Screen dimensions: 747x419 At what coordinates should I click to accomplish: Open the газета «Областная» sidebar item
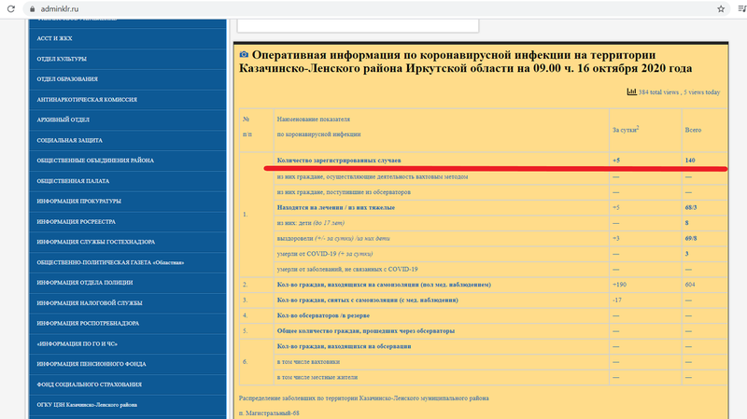(x=128, y=262)
